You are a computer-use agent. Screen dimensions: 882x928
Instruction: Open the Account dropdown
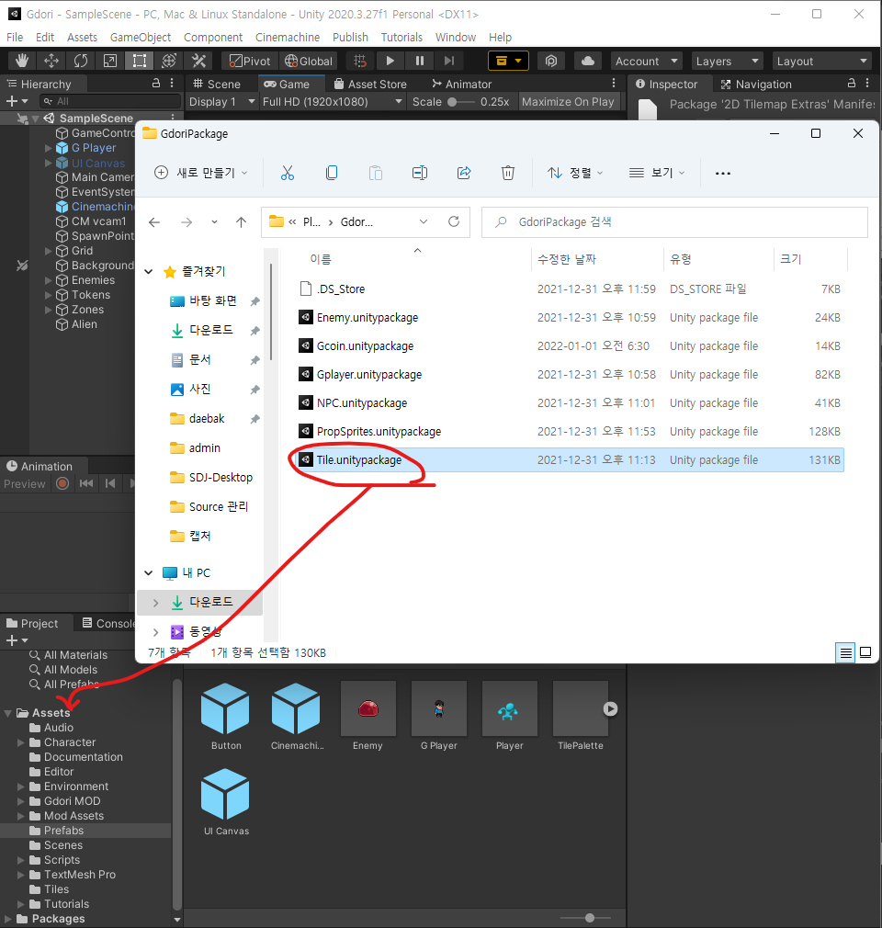647,61
